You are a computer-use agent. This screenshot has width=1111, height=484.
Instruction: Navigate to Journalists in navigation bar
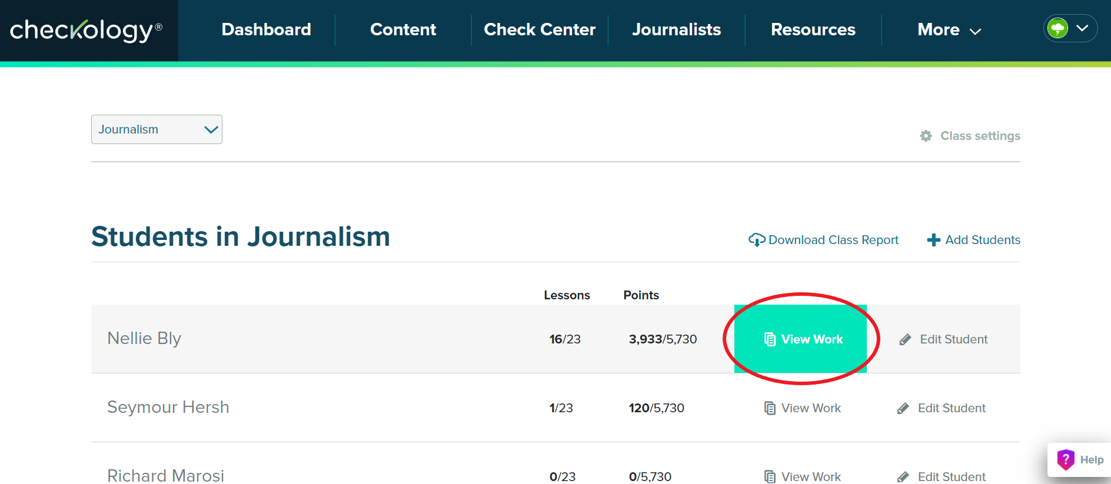pos(676,30)
